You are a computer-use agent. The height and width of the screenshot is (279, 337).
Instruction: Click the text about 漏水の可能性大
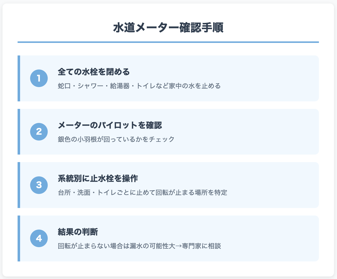[x=139, y=246]
